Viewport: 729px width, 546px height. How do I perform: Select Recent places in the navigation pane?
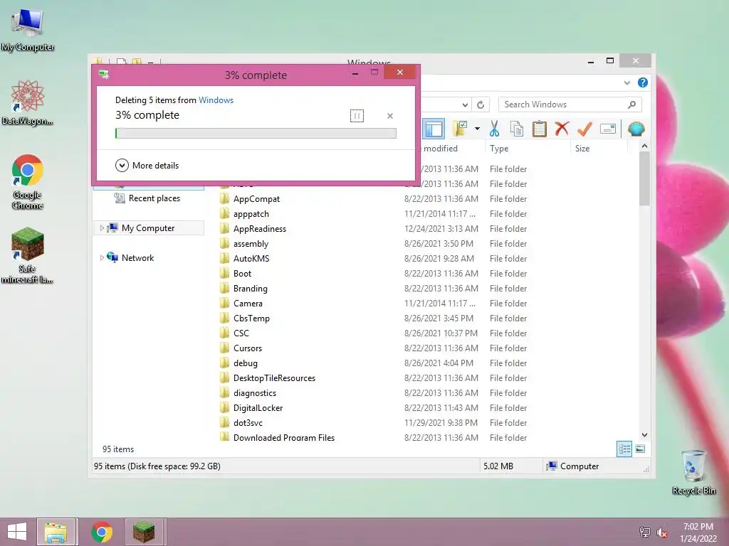click(x=149, y=198)
